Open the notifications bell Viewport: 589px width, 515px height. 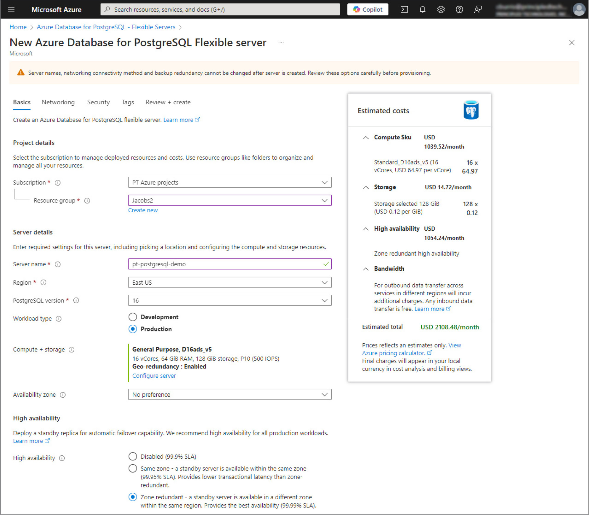(423, 9)
